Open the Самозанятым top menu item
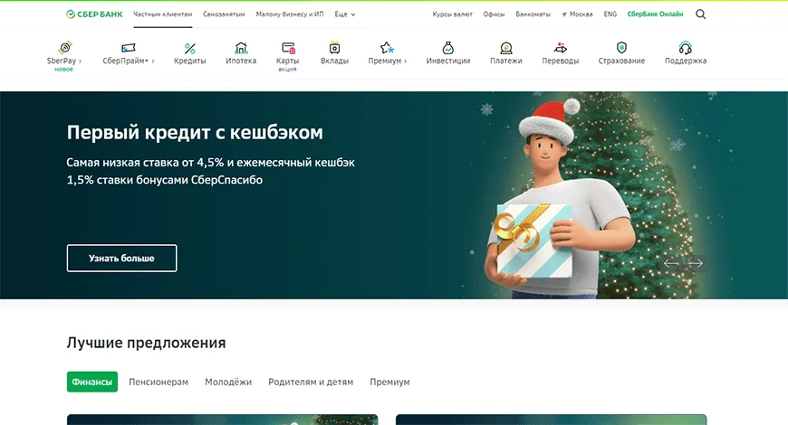This screenshot has height=425, width=788. pos(224,14)
